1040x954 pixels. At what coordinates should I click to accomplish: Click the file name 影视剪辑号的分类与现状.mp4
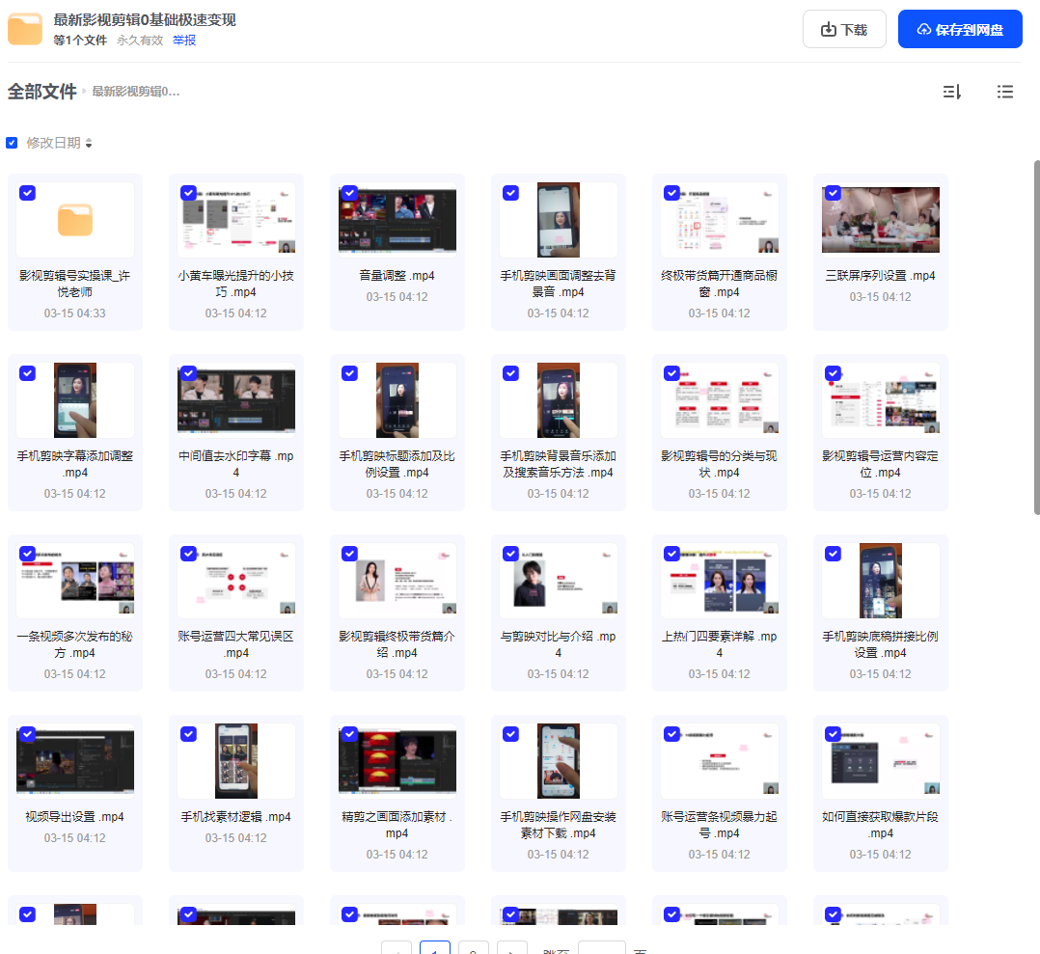pos(719,464)
